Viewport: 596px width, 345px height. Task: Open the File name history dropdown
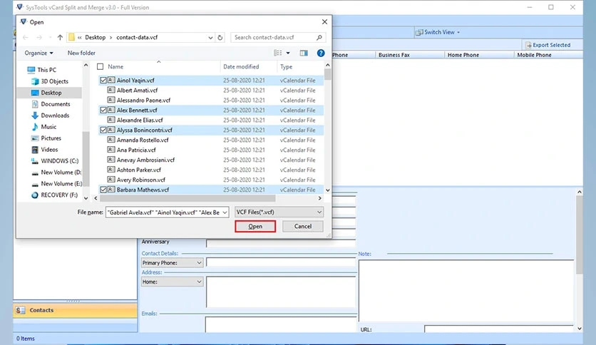(225, 212)
